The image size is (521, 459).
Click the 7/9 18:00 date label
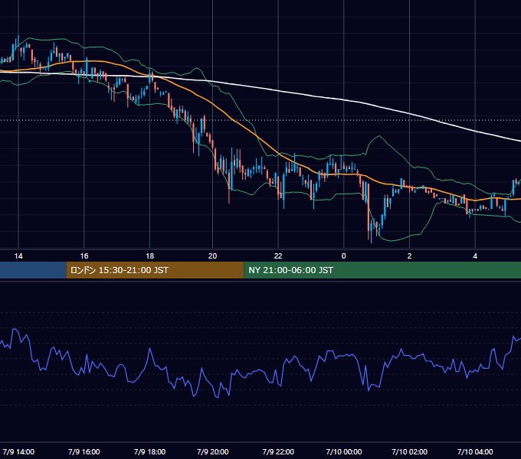[x=150, y=451]
